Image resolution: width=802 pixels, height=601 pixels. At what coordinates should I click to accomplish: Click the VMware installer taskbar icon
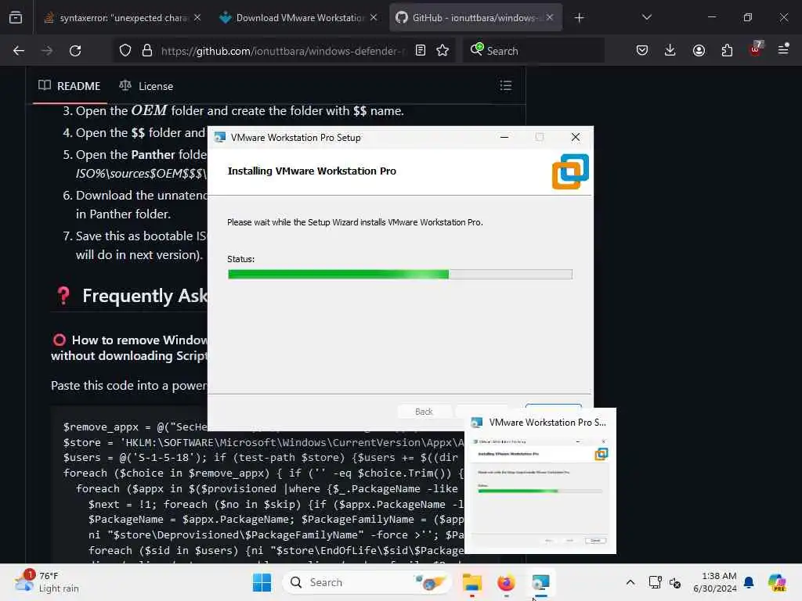pyautogui.click(x=540, y=582)
